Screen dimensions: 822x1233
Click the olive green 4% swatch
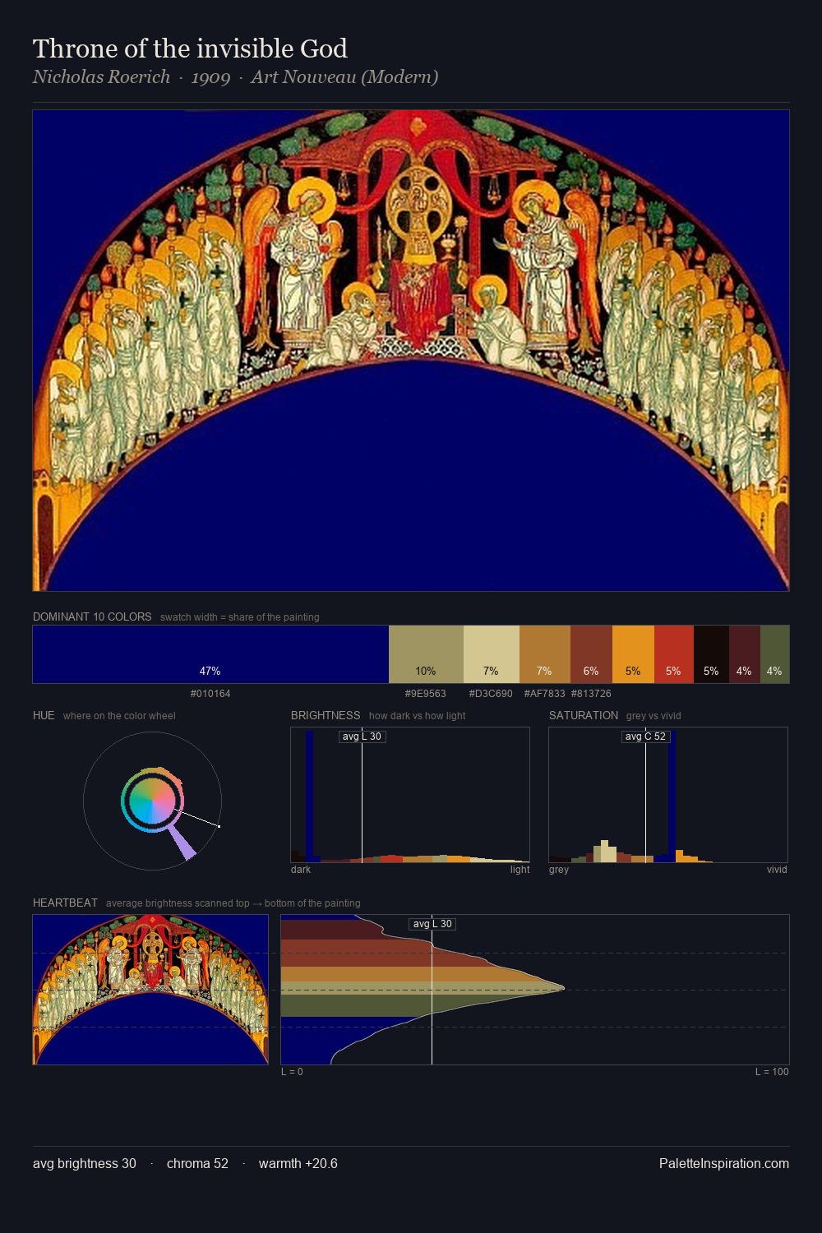[x=774, y=654]
